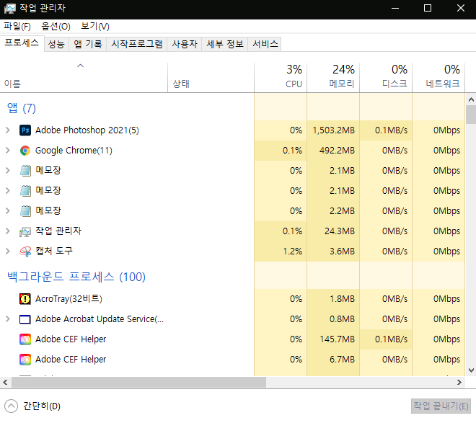
Task: Sort by the 상태 column header
Action: tap(211, 77)
